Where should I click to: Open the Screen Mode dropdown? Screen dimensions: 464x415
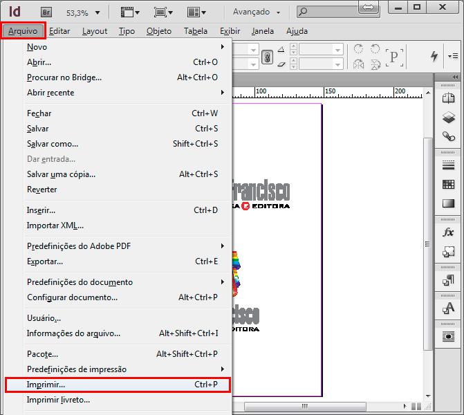163,12
